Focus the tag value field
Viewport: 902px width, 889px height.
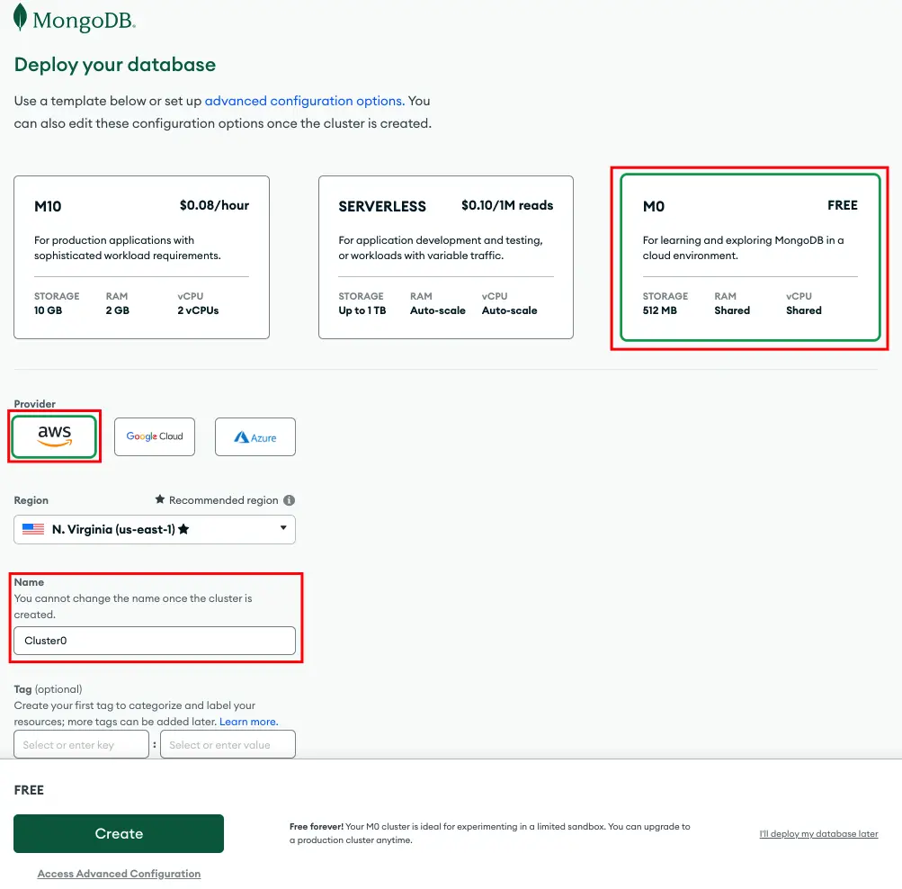[x=228, y=744]
